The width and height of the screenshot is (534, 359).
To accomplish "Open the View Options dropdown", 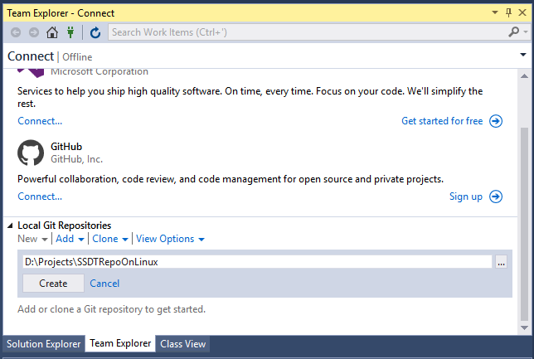I will click(170, 239).
